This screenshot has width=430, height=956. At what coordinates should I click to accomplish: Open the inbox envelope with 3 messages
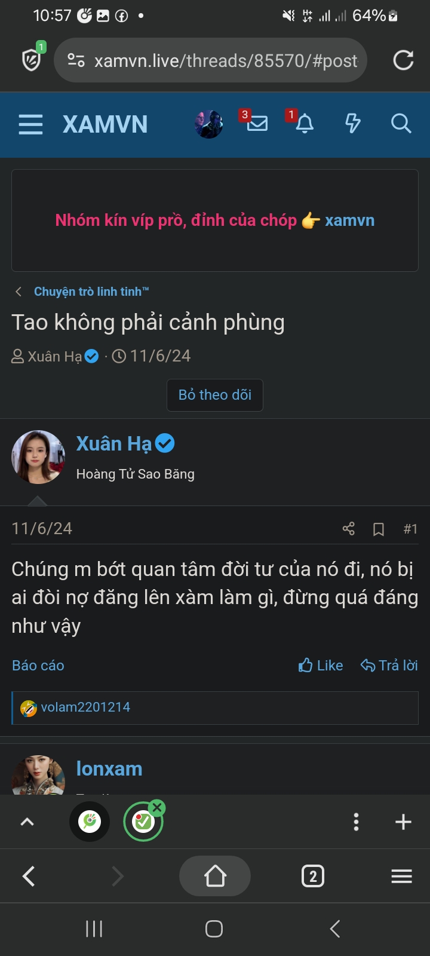point(257,124)
